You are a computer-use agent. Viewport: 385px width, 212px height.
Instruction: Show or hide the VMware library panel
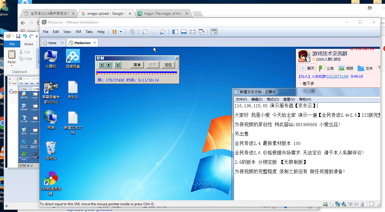175,32
